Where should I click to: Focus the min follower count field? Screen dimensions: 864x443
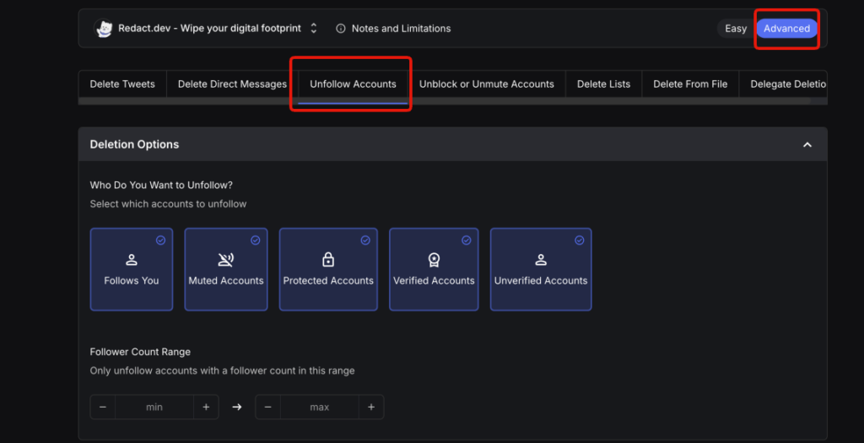(x=154, y=408)
